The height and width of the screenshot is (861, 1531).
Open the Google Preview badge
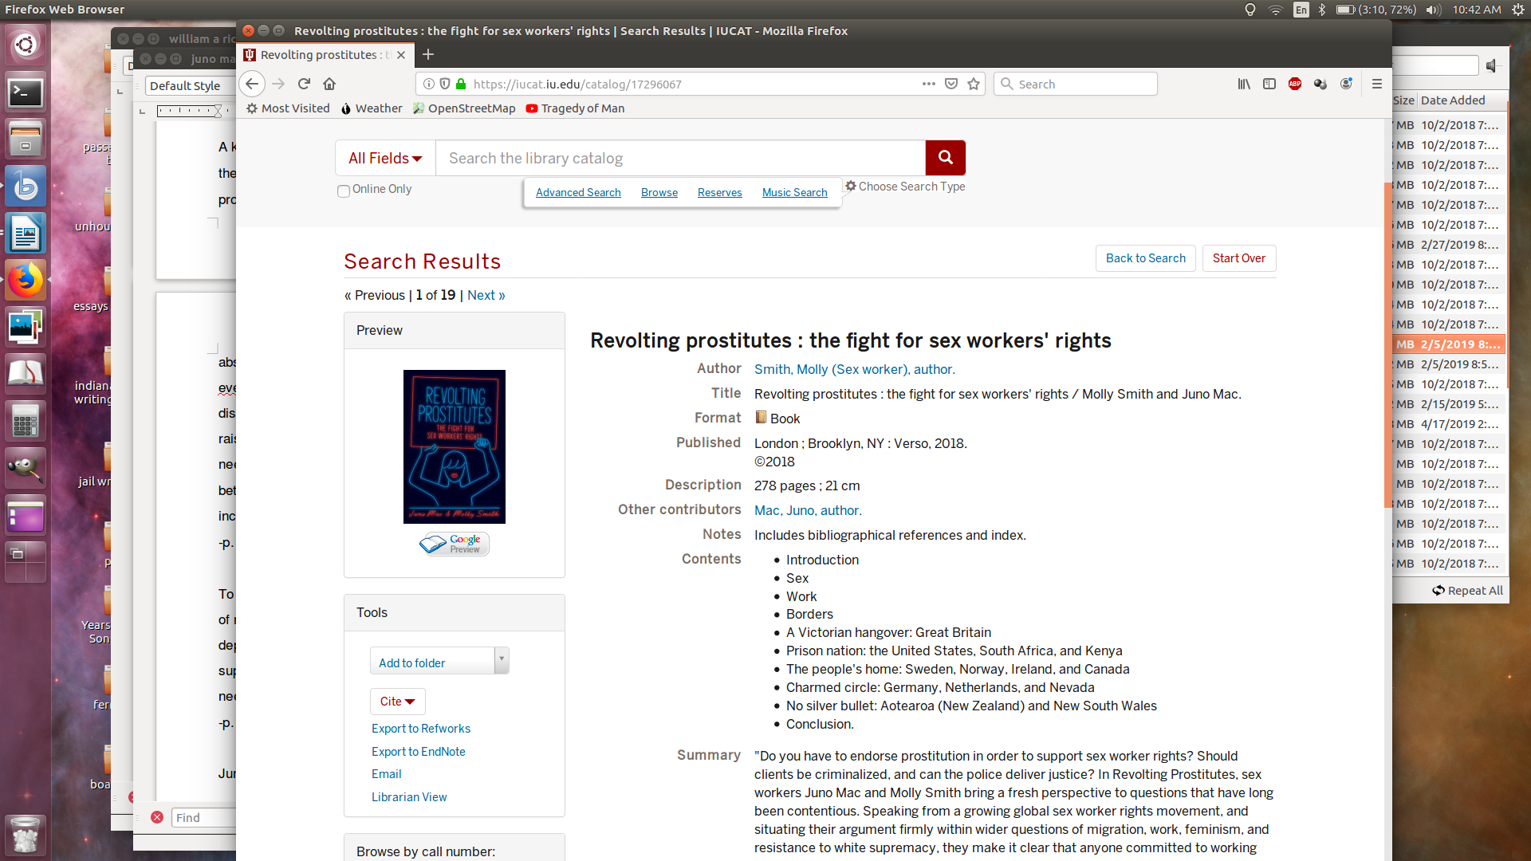[x=455, y=544]
